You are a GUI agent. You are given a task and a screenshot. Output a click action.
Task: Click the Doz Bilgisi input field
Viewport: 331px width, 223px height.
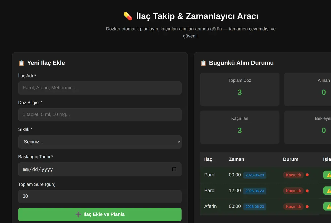(x=100, y=115)
